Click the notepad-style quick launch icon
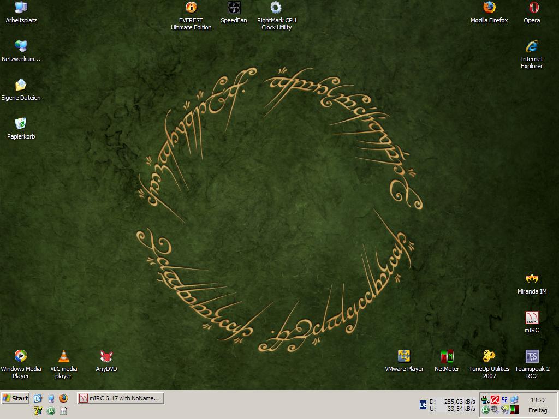Viewport: 559px width, 419px height. pos(63,411)
